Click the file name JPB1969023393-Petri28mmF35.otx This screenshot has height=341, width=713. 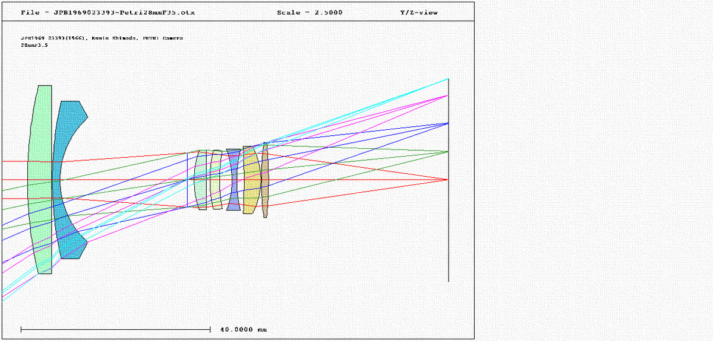(124, 12)
